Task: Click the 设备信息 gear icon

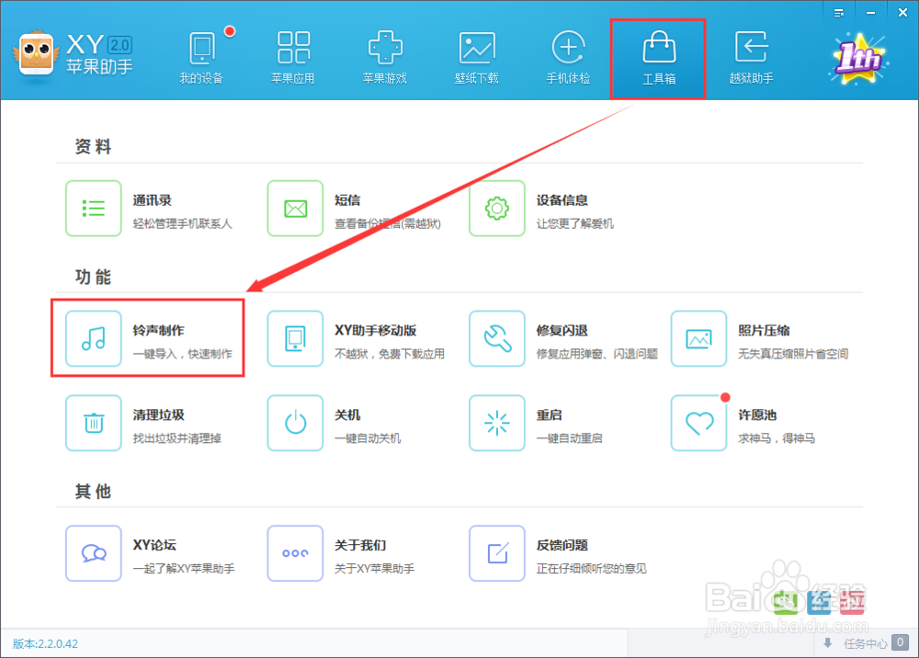Action: click(x=497, y=208)
